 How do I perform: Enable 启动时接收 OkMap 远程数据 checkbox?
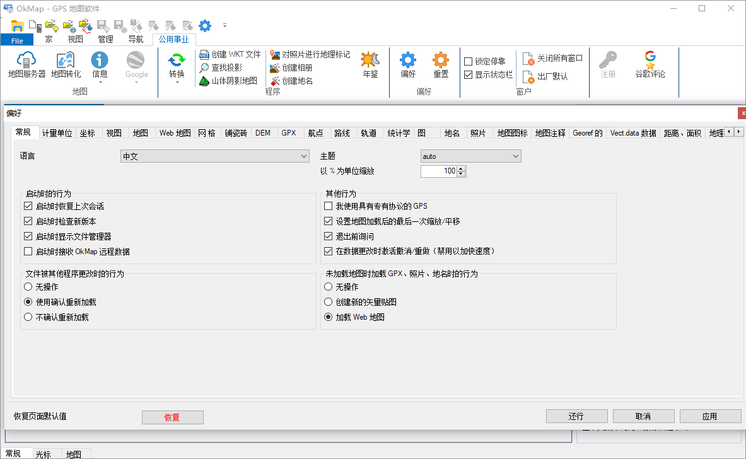(28, 251)
